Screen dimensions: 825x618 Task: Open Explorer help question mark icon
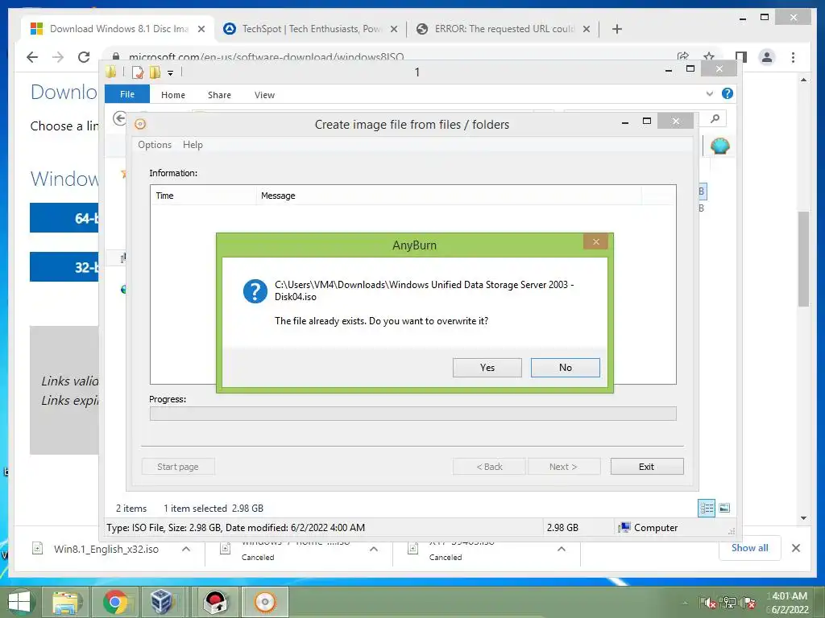point(728,93)
